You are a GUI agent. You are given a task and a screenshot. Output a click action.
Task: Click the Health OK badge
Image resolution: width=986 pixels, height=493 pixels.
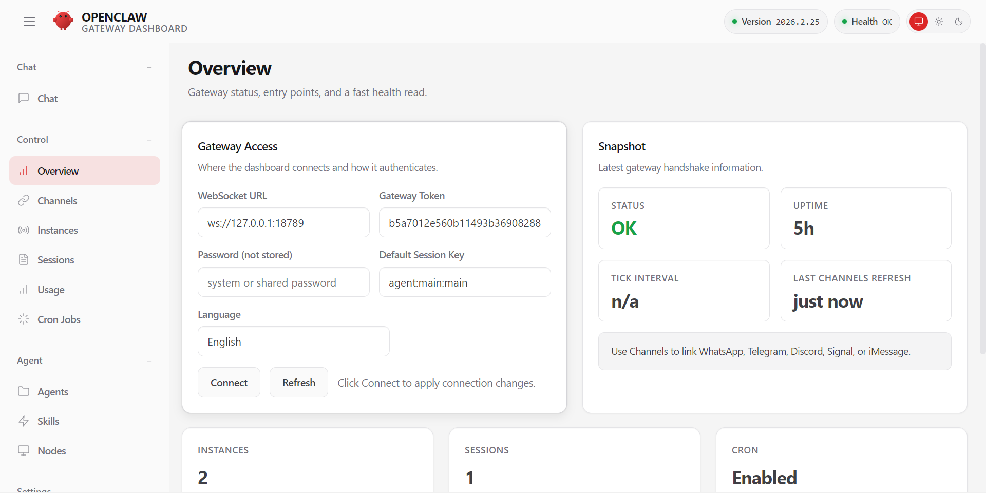[x=867, y=22]
